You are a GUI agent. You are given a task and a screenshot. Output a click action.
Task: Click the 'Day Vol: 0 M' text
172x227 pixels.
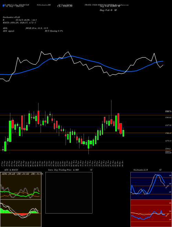(108, 10)
